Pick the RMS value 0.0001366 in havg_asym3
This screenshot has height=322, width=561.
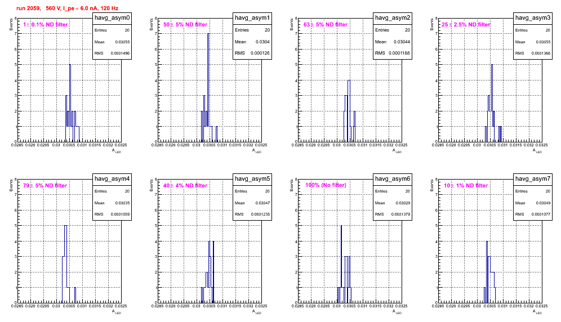541,53
